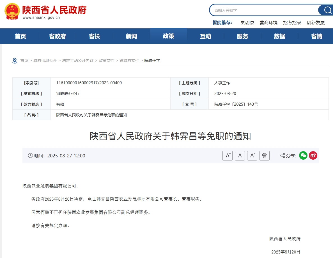Open 省政府文件 breadcrumb link
The width and height of the screenshot is (333, 258).
point(129,60)
